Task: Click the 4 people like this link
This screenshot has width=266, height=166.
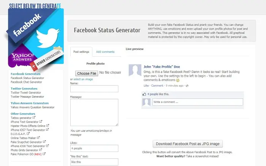Action: pos(158,94)
